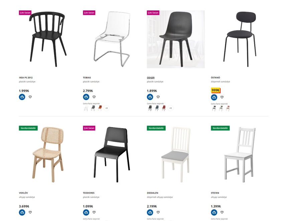Select brown TOBIAS color variant
Viewport: 284px width, 221px height.
point(100,108)
